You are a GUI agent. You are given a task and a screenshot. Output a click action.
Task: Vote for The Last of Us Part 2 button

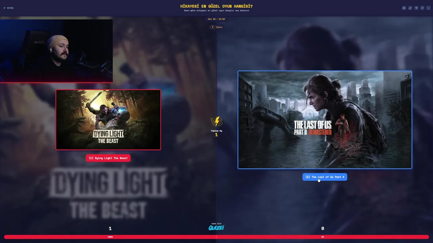pos(325,177)
